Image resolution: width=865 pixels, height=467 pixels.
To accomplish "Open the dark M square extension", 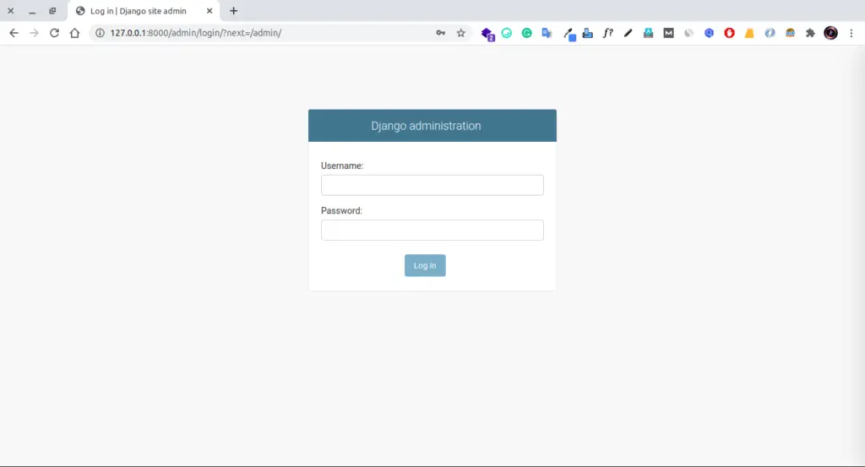I will coord(669,33).
